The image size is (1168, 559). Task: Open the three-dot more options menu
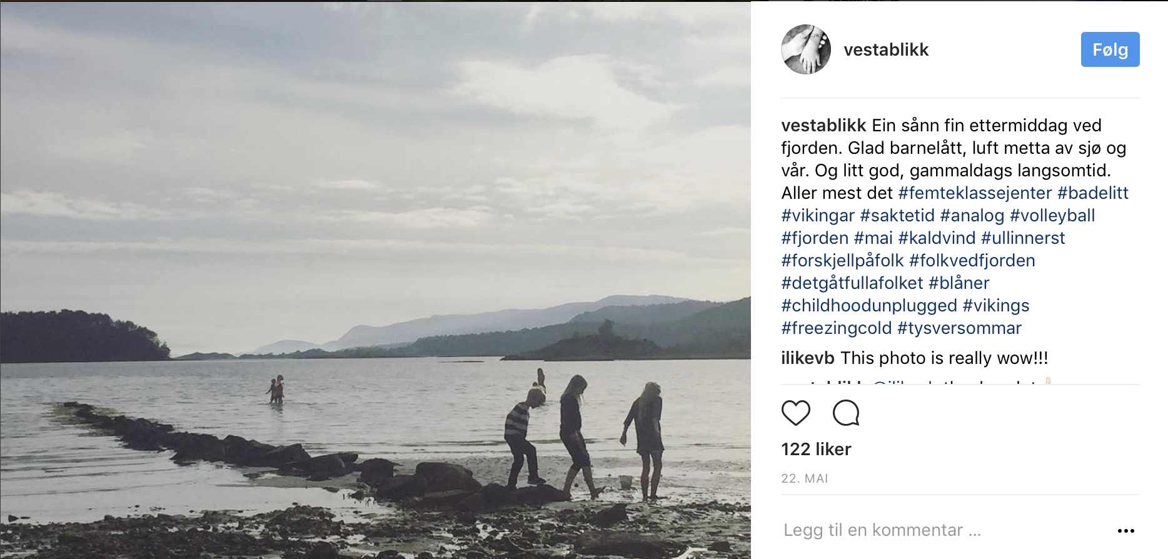[x=1125, y=531]
